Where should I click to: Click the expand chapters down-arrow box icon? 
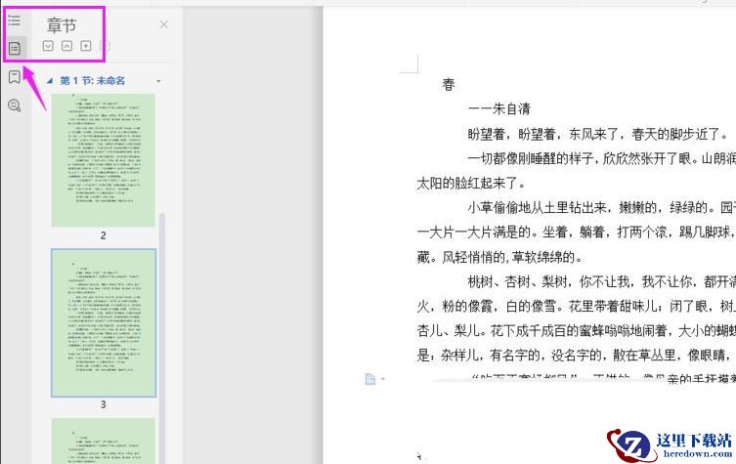(48, 46)
